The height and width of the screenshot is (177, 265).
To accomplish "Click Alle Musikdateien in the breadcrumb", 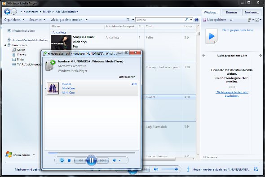I will [x=67, y=12].
